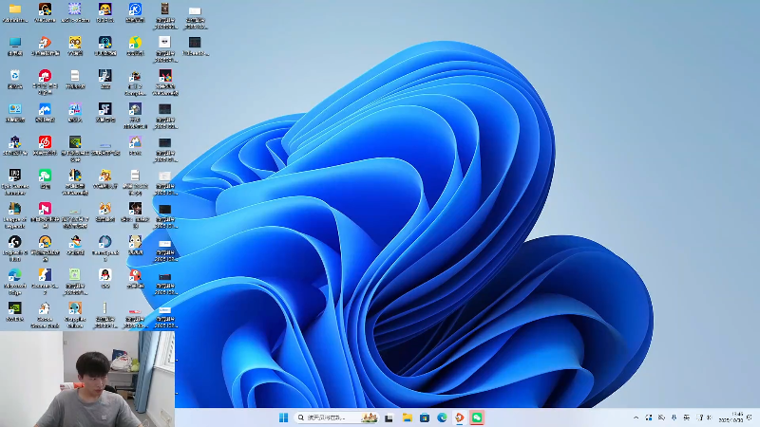The width and height of the screenshot is (760, 427).
Task: Select the green WeChat desktop shortcut
Action: (x=45, y=176)
